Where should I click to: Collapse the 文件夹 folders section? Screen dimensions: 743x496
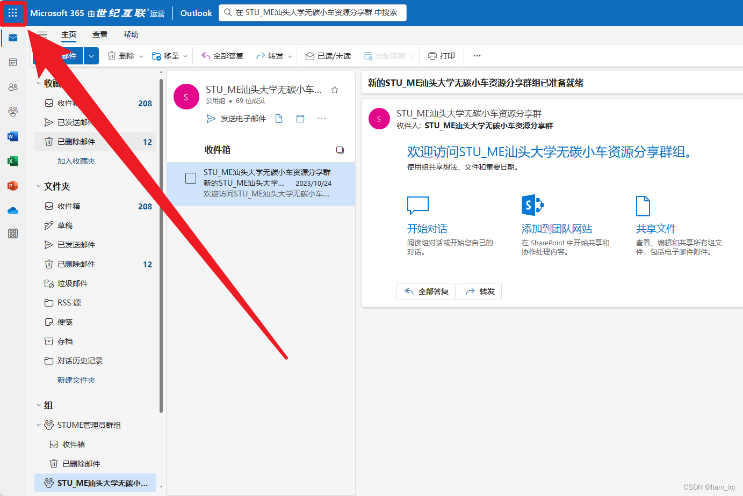tap(39, 186)
